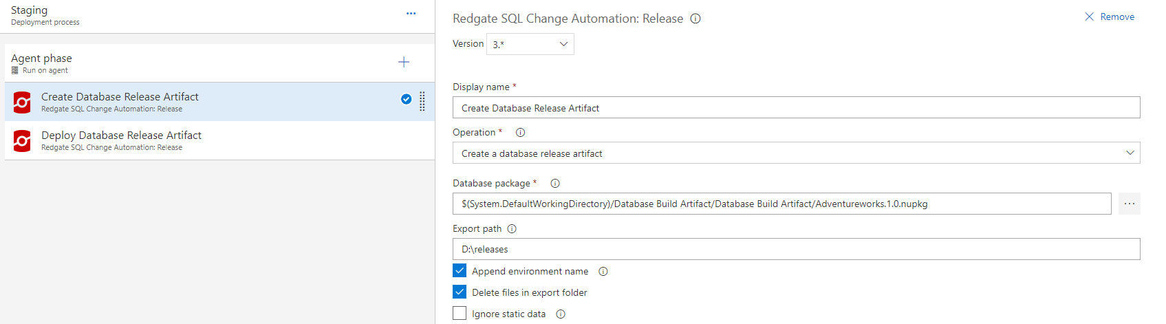Show info for the Database package field
Image resolution: width=1166 pixels, height=324 pixels.
tap(555, 184)
